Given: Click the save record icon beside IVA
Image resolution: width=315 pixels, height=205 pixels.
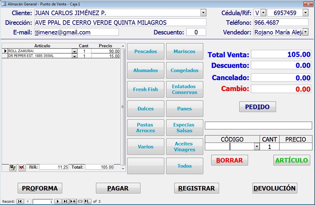Looking at the screenshot, I should point(13,167).
